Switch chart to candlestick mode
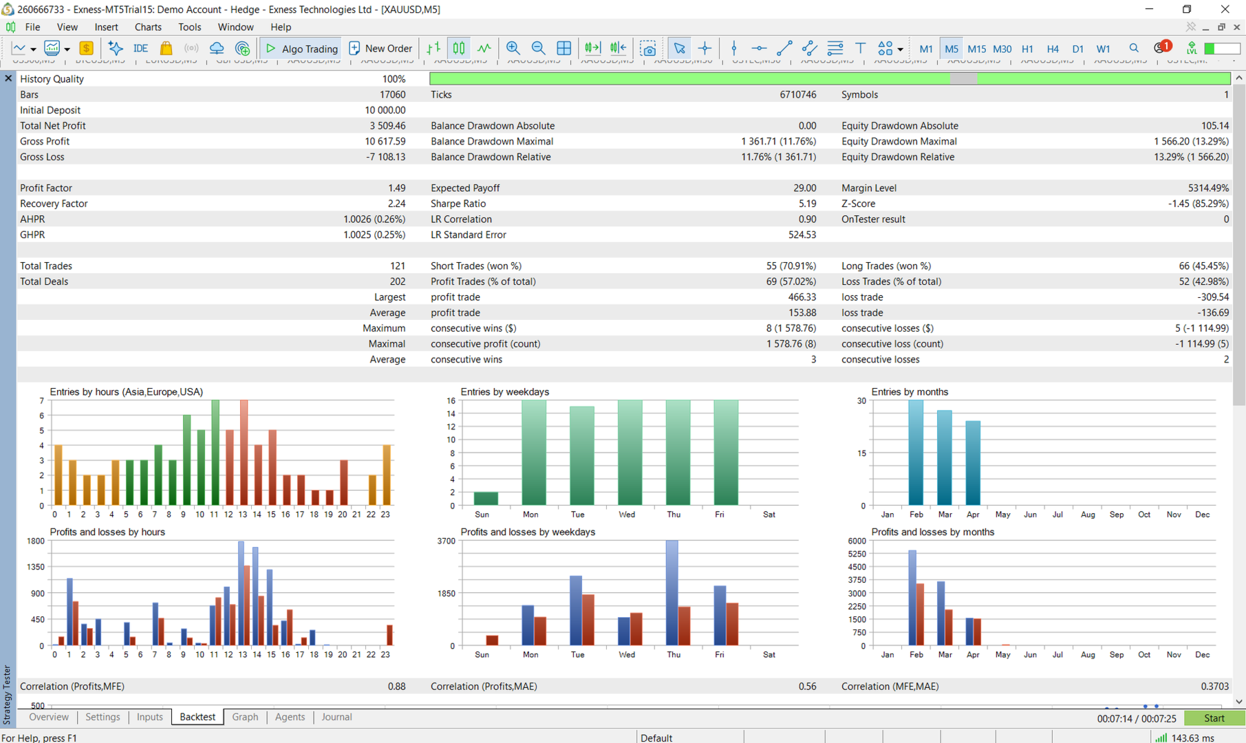Screen dimensions: 1246x743 pyautogui.click(x=459, y=48)
